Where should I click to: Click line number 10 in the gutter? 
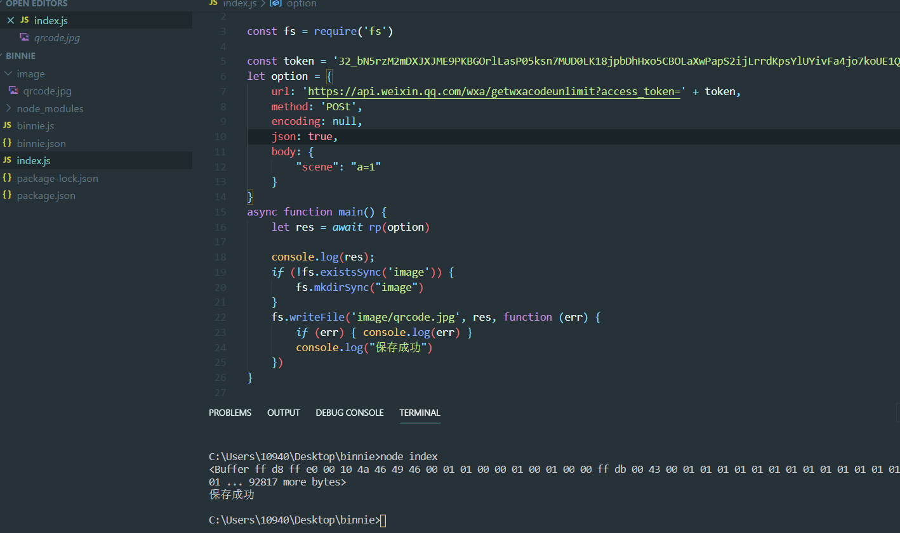(x=220, y=136)
